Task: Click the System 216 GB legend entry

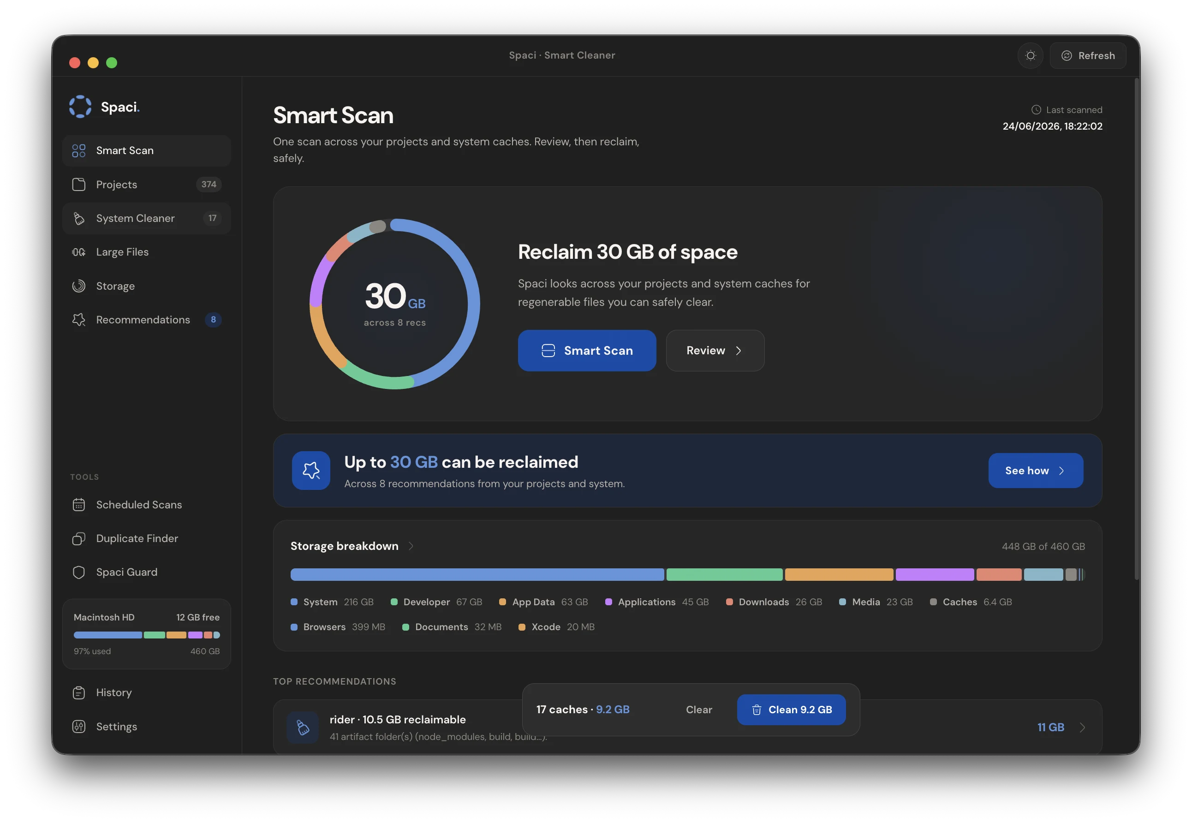Action: pos(332,602)
